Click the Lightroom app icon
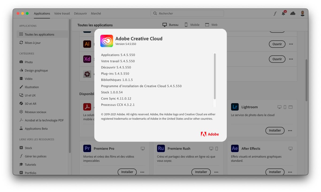The height and width of the screenshot is (192, 321). coord(235,107)
